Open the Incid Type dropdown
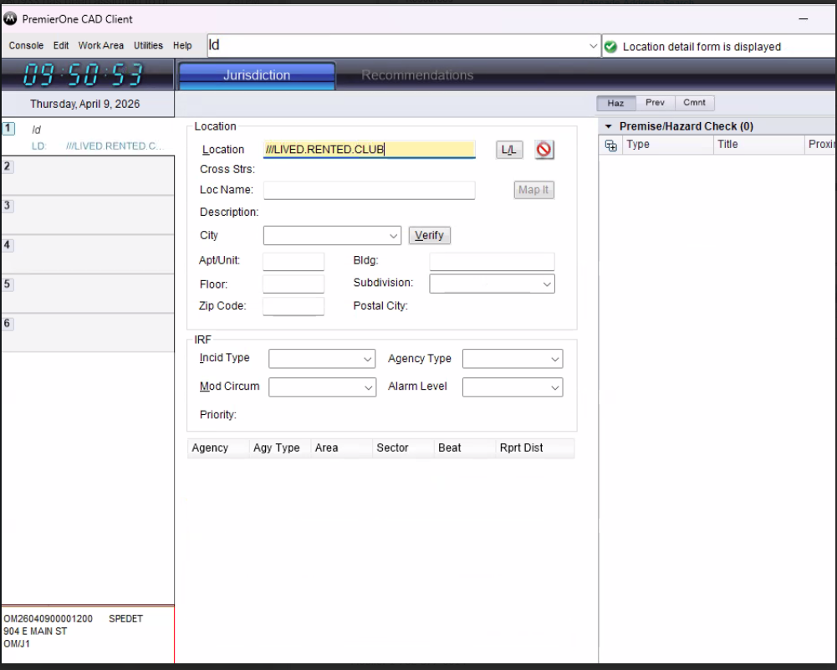This screenshot has height=670, width=837. (367, 359)
